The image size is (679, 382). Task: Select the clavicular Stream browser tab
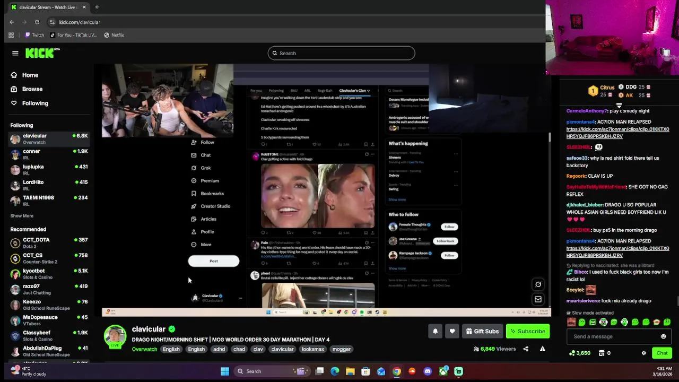pos(48,7)
